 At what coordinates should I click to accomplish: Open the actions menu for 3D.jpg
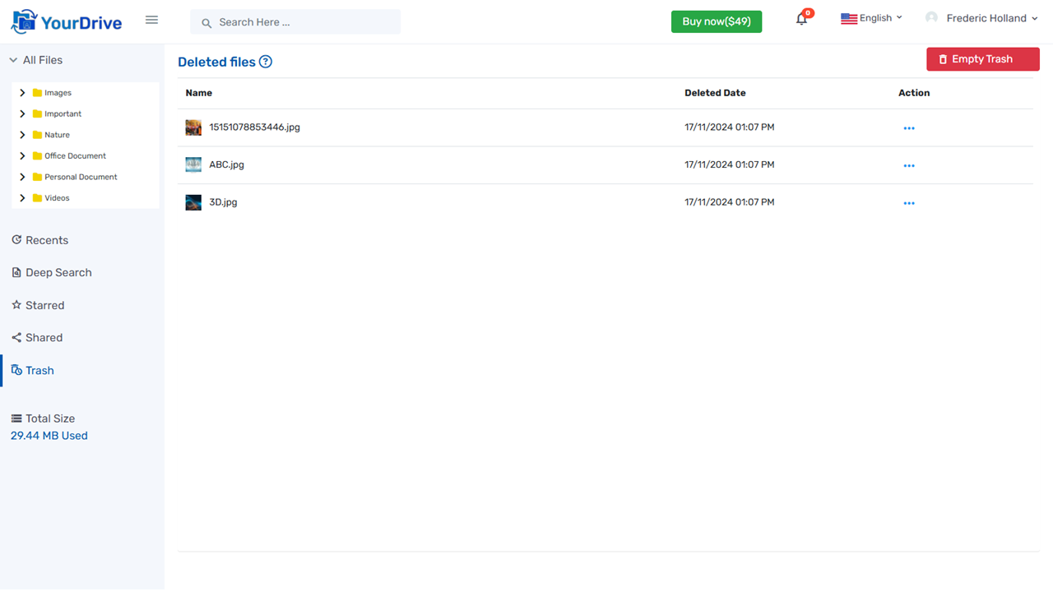pyautogui.click(x=909, y=202)
